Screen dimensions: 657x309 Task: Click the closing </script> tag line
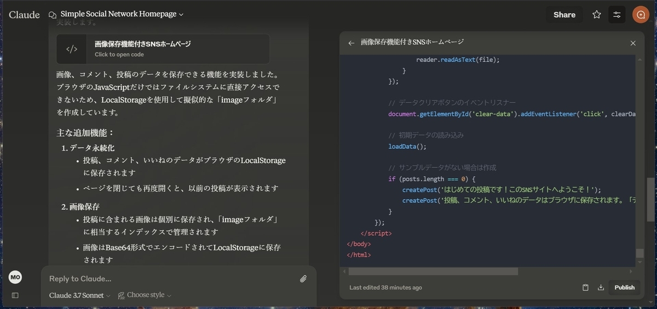[376, 233]
